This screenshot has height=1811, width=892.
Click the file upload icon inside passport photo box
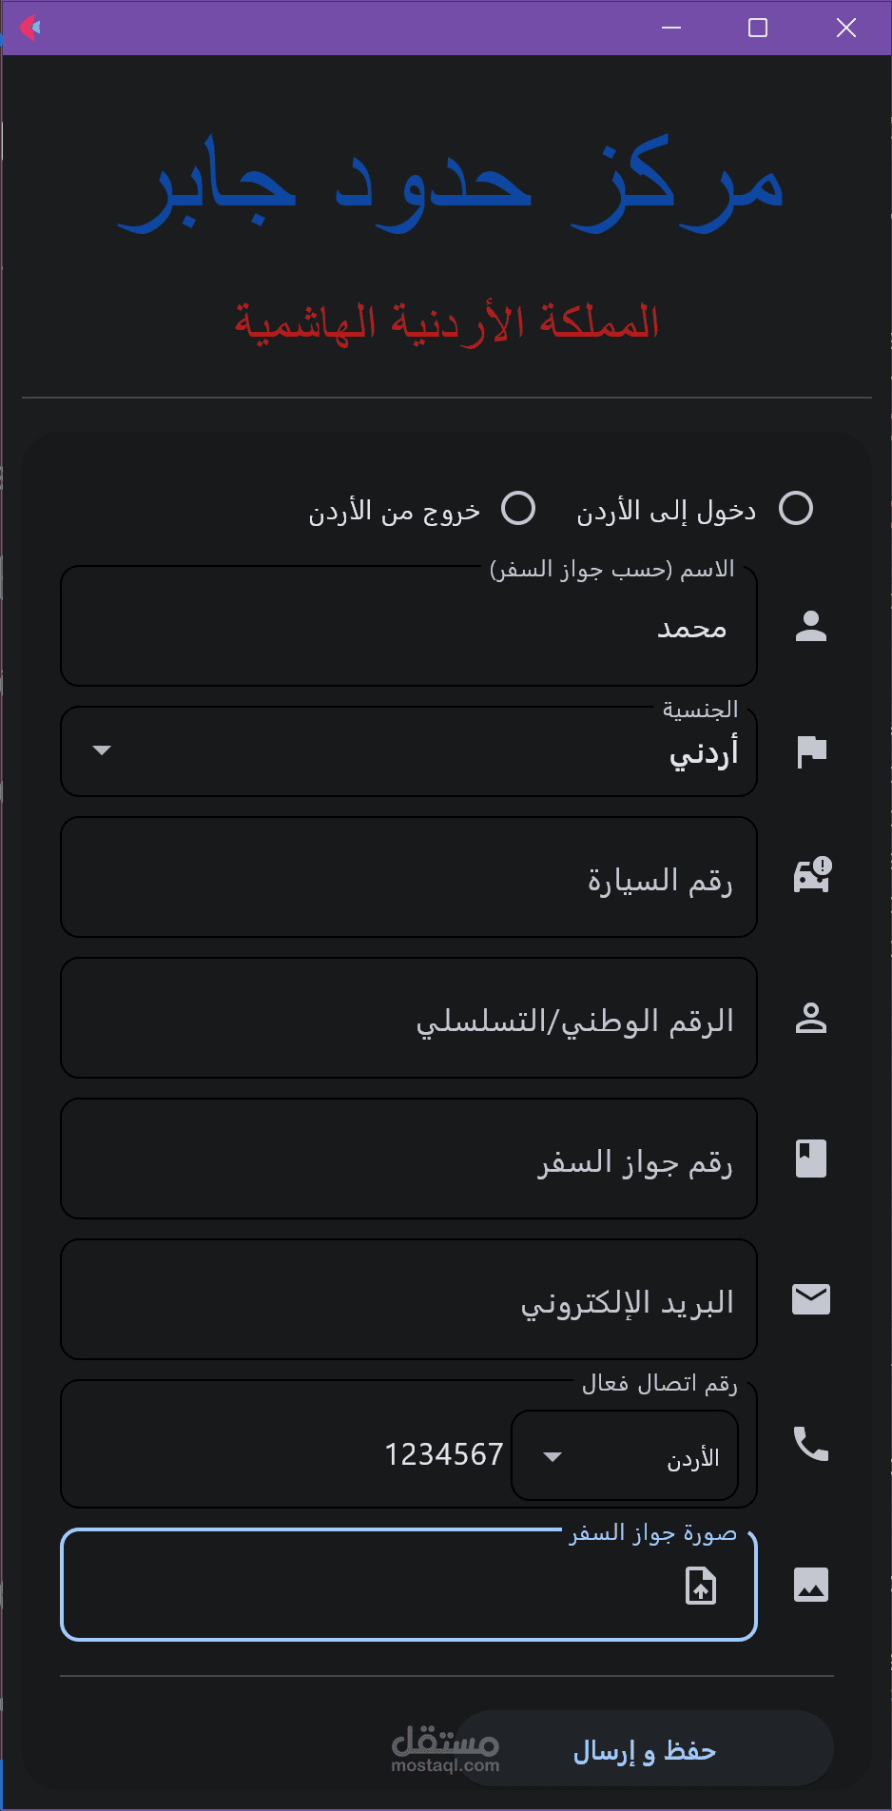701,1586
